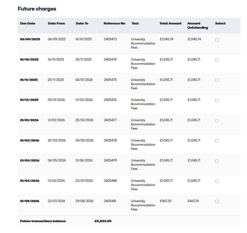Screen dimensions: 247x233
Task: Click the Select column header
Action: [220, 23]
